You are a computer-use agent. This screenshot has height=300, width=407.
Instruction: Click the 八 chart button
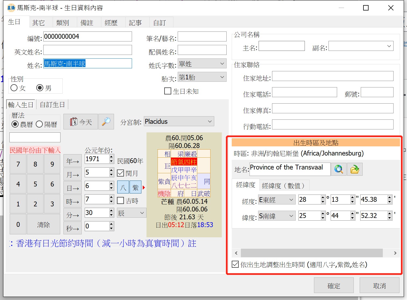tap(123, 187)
